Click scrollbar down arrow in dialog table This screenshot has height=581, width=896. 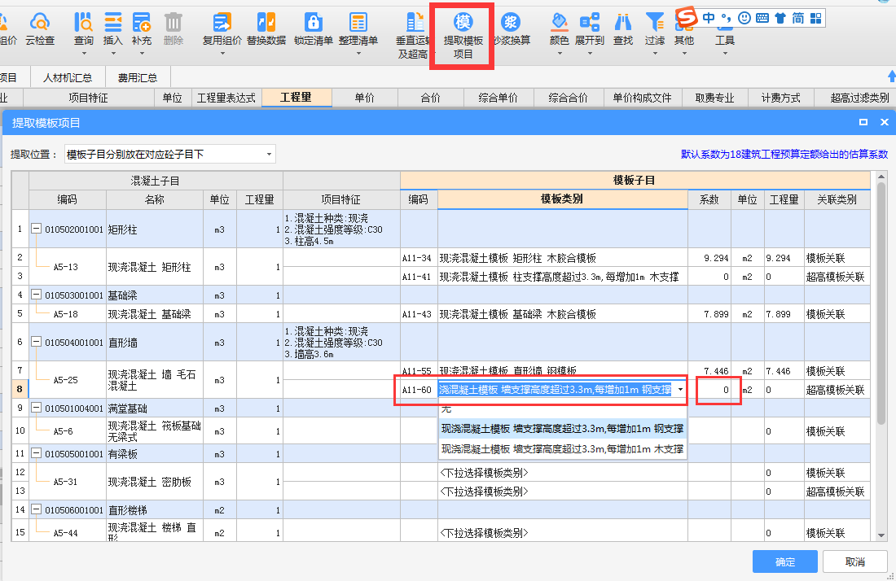[x=881, y=535]
